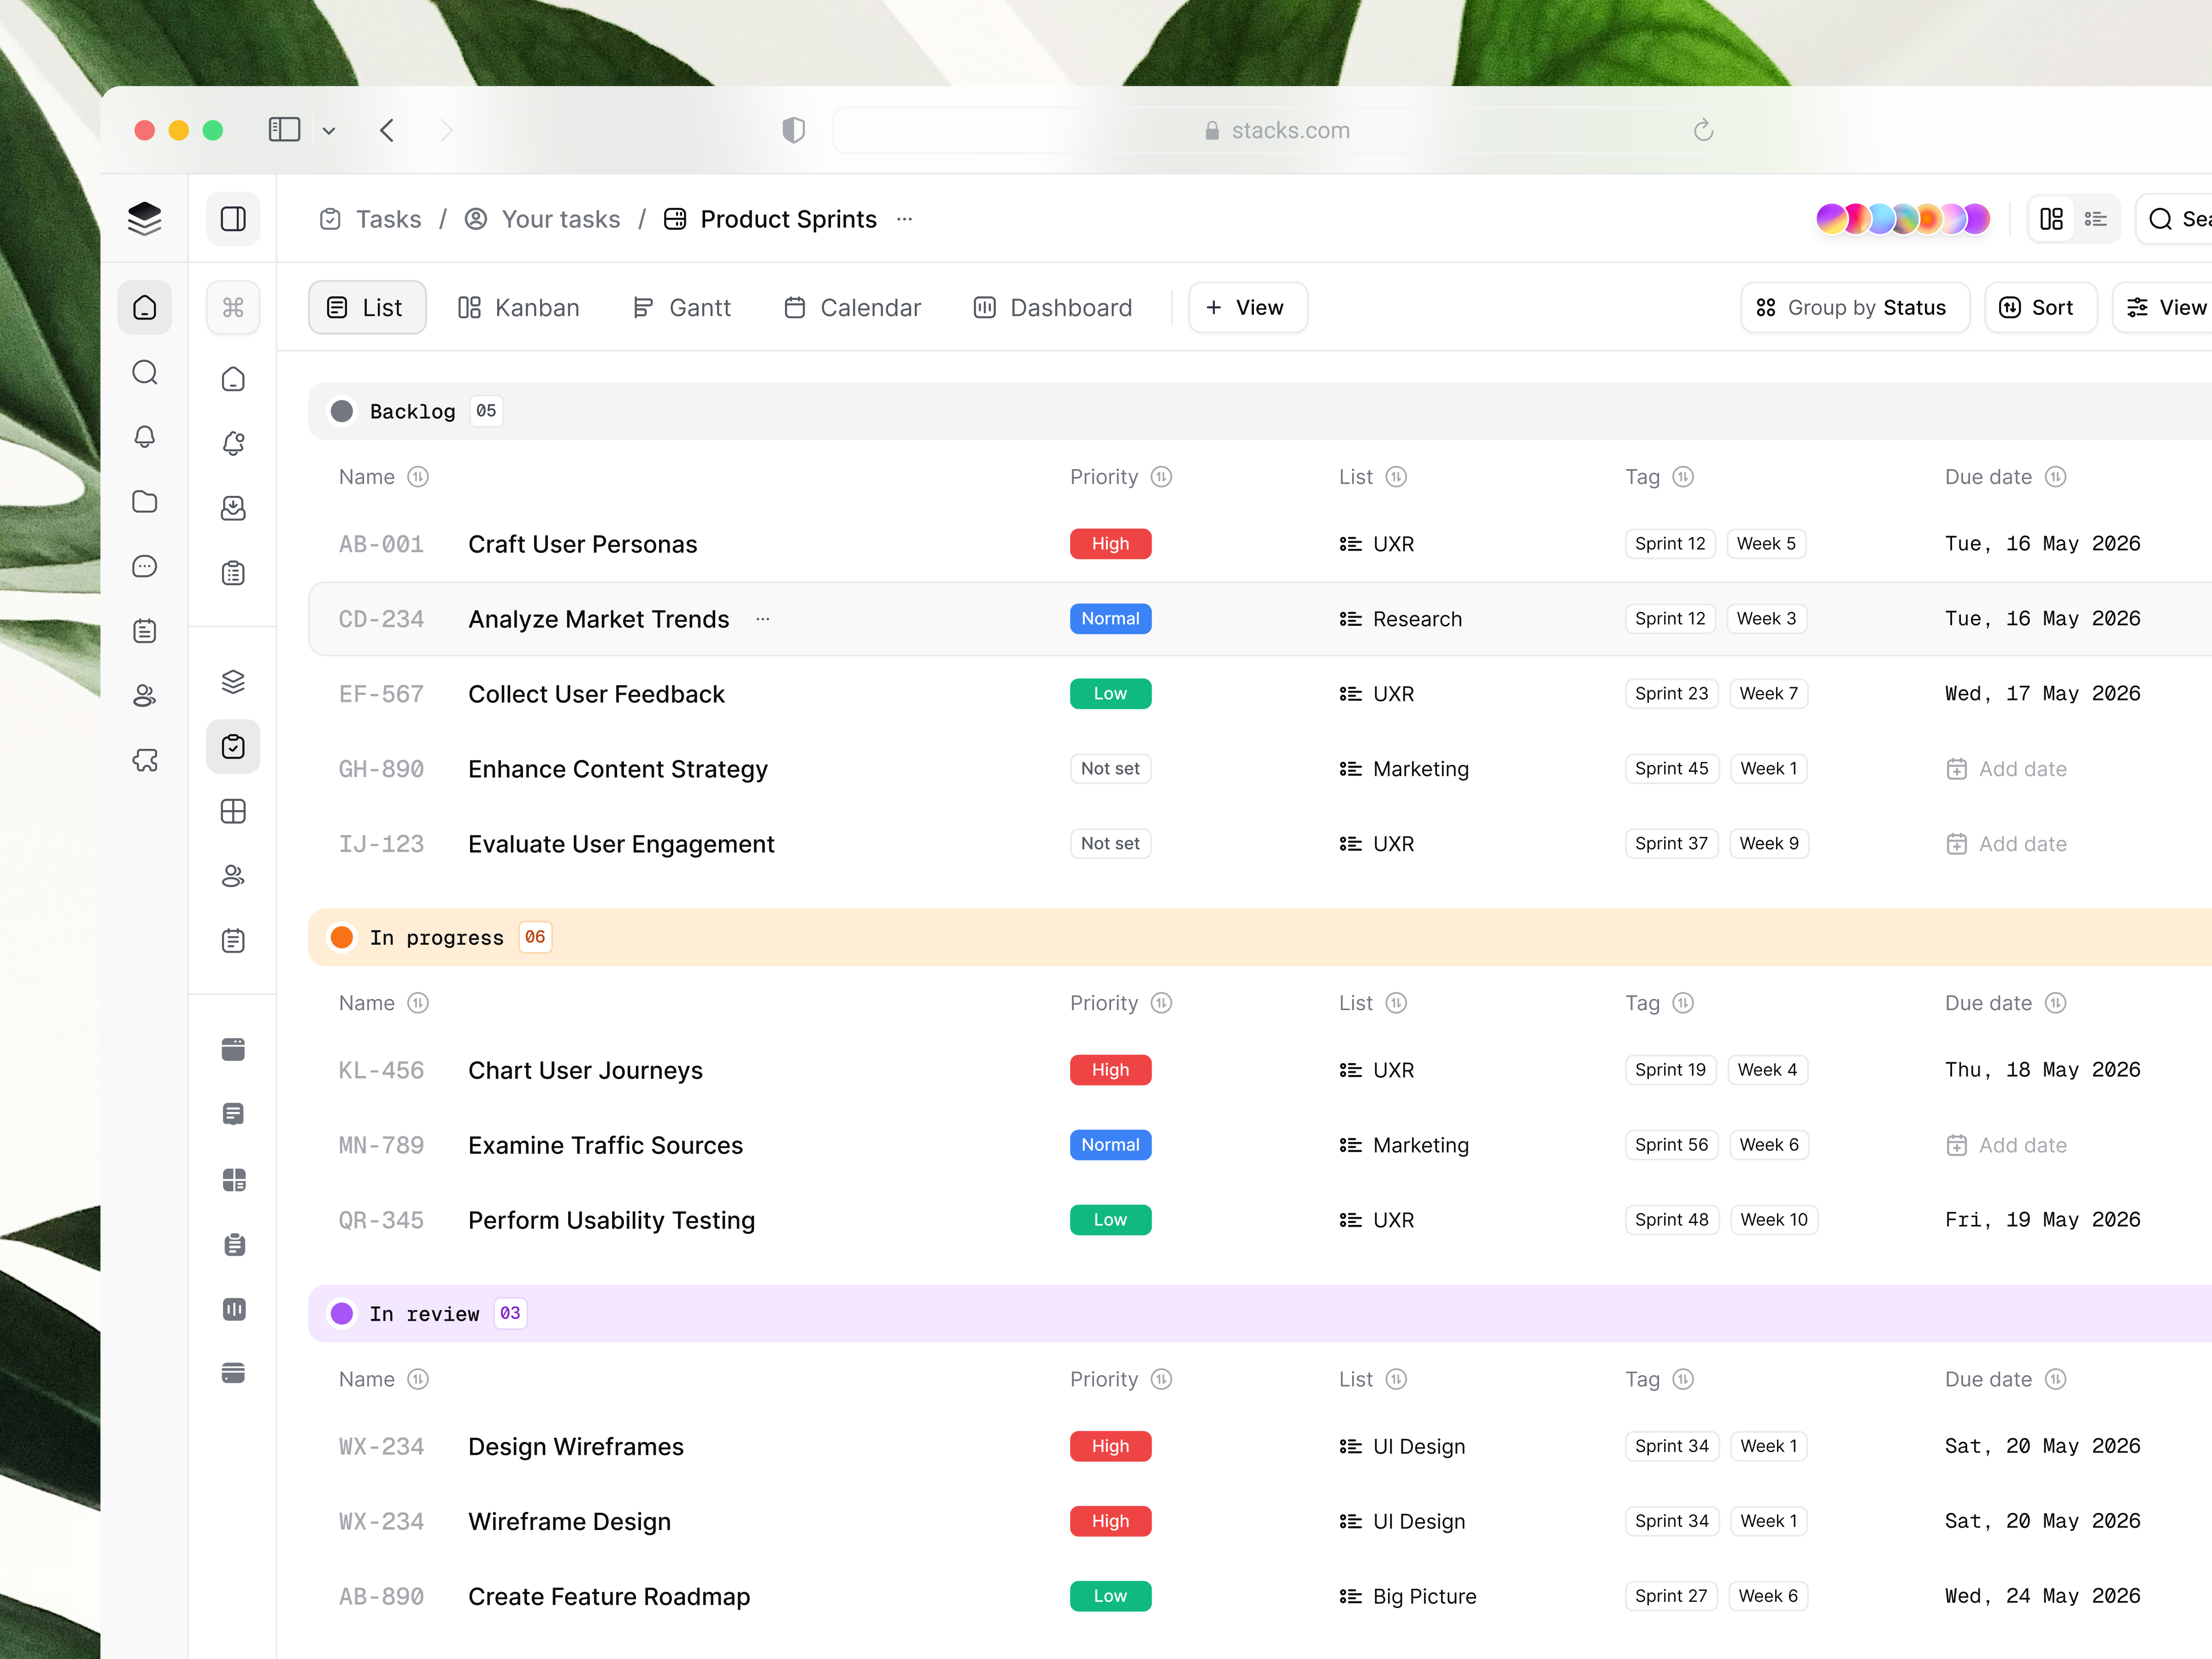Switch to the List view tab

(x=367, y=307)
